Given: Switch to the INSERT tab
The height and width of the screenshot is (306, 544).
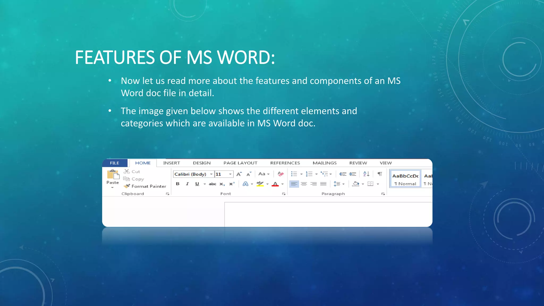Looking at the screenshot, I should pos(171,163).
